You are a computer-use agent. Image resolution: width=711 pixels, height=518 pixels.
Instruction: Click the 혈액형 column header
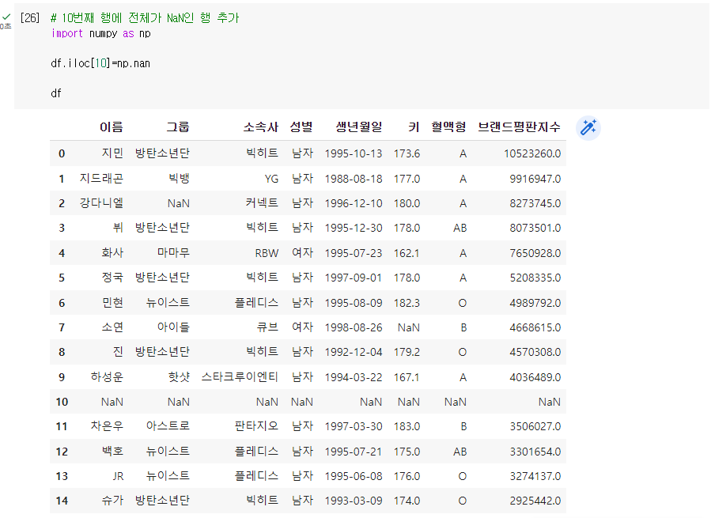pyautogui.click(x=448, y=127)
